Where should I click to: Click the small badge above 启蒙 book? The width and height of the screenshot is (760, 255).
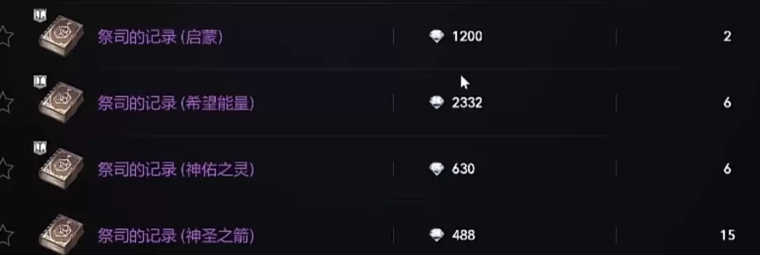click(39, 15)
